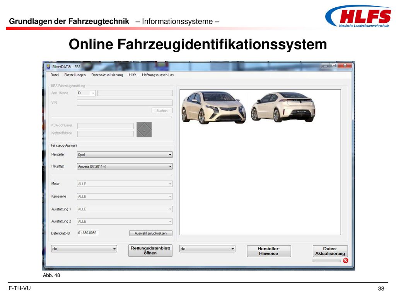Click the rear view Opel Ampera image
This screenshot has height=297, width=396.
[x=283, y=107]
